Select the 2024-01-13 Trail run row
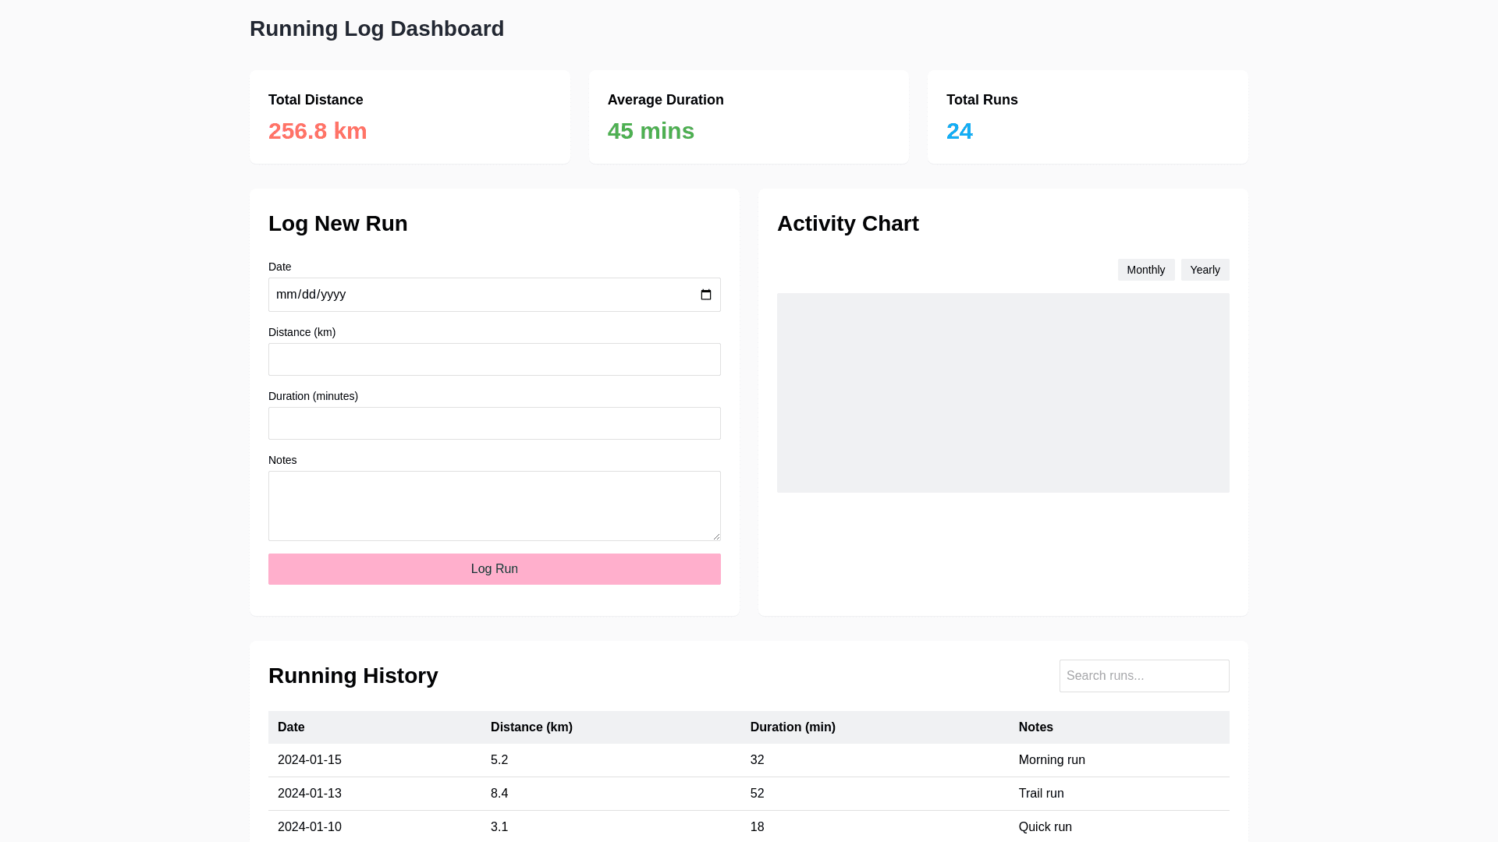This screenshot has width=1498, height=842. [748, 794]
